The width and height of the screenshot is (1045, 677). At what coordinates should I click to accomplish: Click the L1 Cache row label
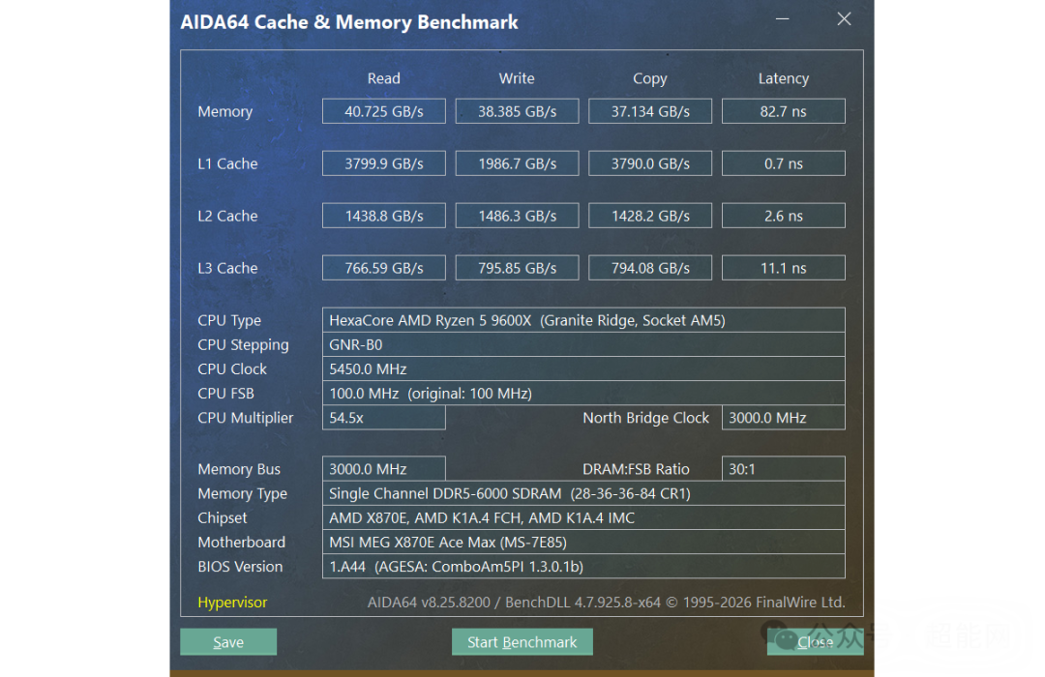point(227,163)
